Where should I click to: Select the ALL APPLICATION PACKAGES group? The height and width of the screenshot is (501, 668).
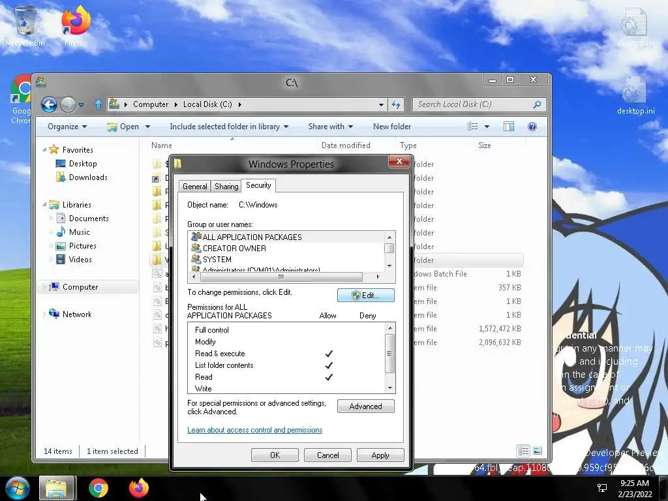[286, 237]
